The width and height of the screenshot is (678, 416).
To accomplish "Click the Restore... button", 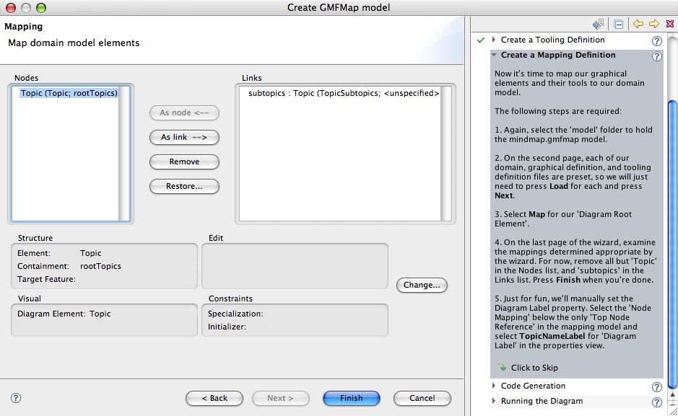I will click(184, 187).
